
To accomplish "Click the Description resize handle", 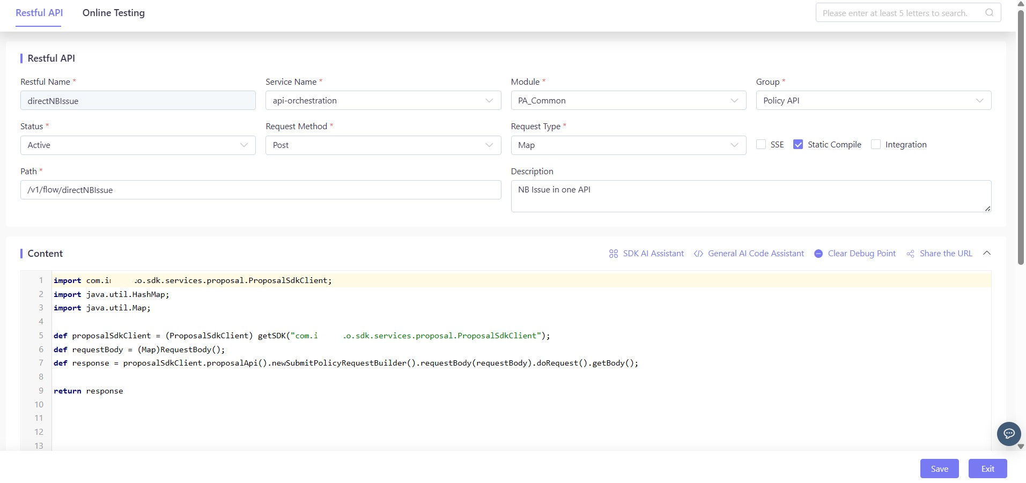I will (x=987, y=209).
